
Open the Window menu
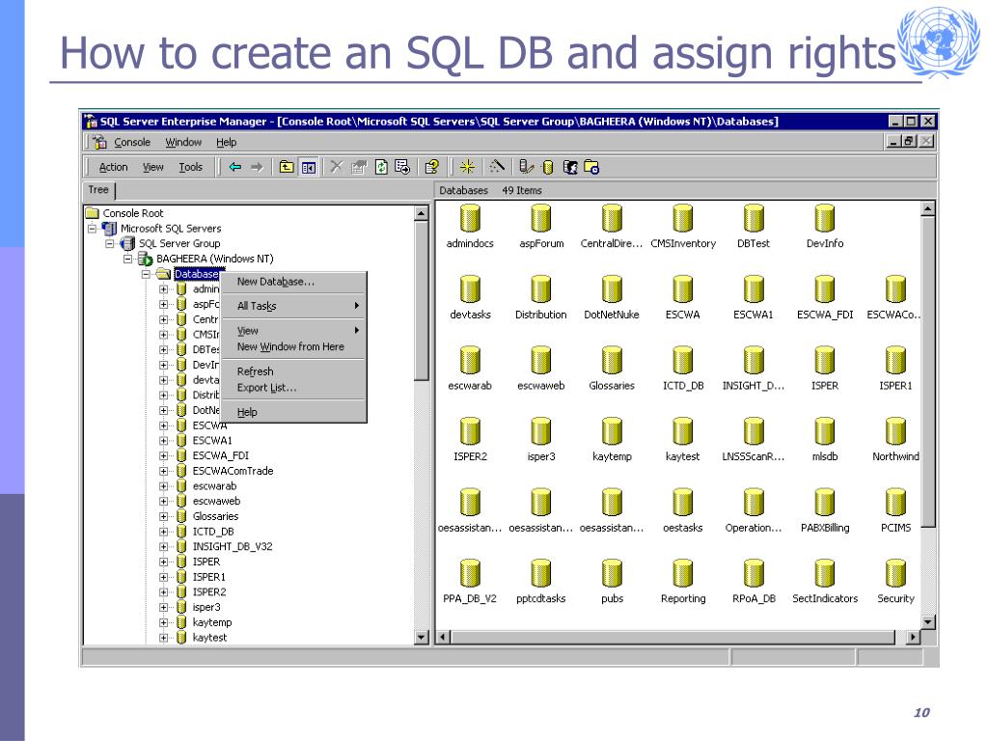tap(183, 143)
